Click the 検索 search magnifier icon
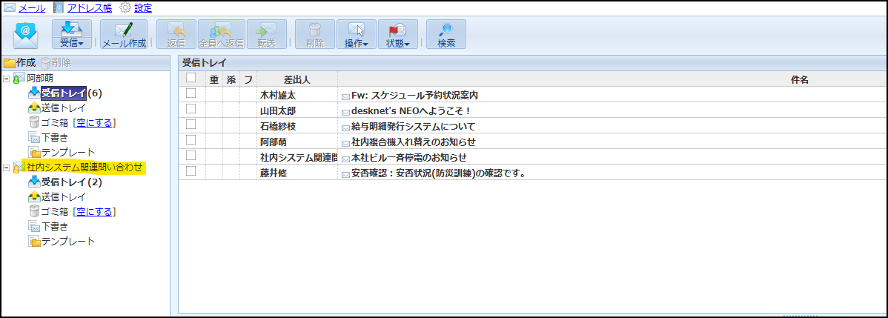 point(446,35)
